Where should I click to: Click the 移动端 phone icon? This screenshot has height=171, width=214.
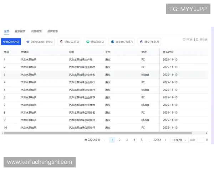tap(197, 40)
